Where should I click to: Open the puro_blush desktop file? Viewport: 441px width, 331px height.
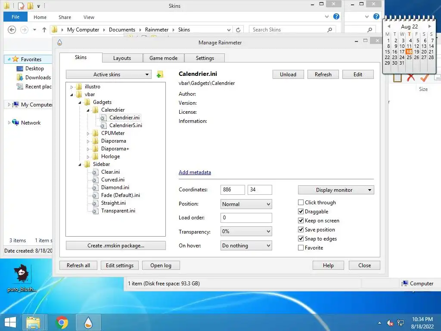pos(22,278)
